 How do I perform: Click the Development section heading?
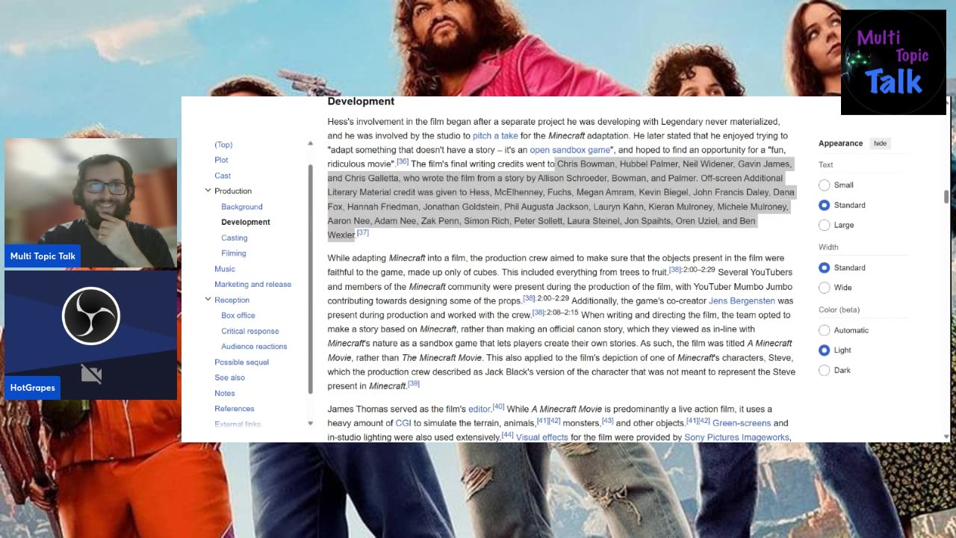click(x=361, y=102)
